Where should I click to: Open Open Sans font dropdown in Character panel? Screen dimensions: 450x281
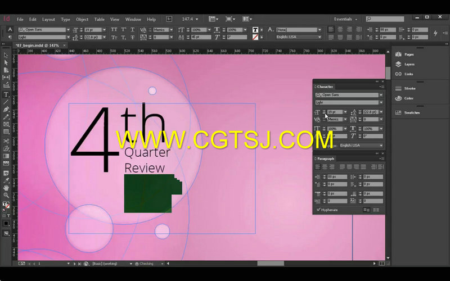click(x=381, y=94)
